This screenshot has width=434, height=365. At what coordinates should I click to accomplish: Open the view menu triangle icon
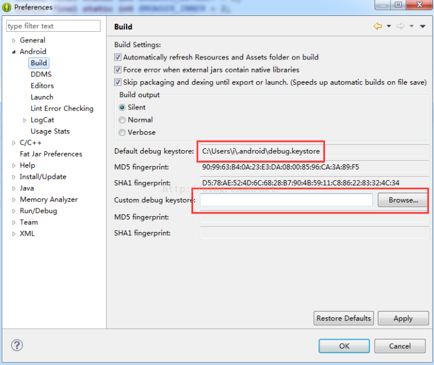pyautogui.click(x=422, y=26)
